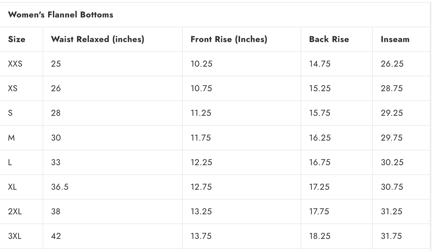This screenshot has height=251, width=432.
Task: Select the 2XL size row label
Action: click(x=15, y=211)
